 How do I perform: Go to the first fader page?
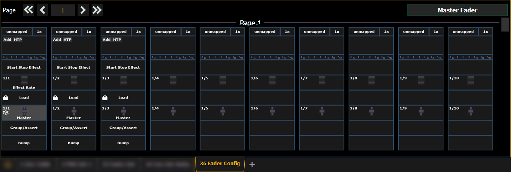[28, 10]
